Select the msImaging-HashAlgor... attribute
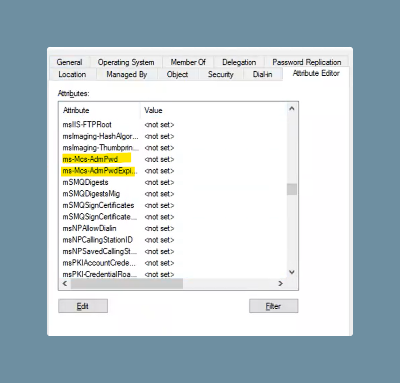The image size is (400, 383). pyautogui.click(x=100, y=136)
